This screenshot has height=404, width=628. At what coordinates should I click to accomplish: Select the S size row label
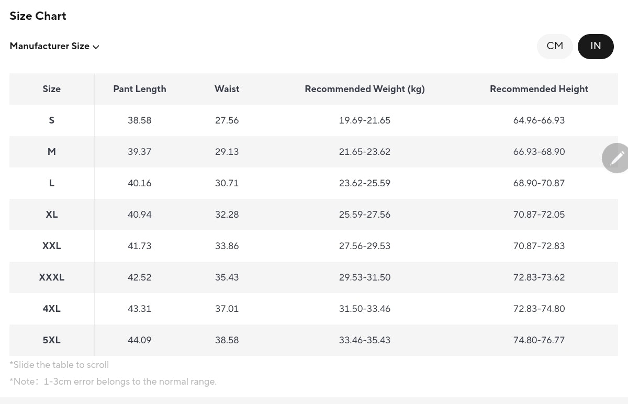coord(52,120)
